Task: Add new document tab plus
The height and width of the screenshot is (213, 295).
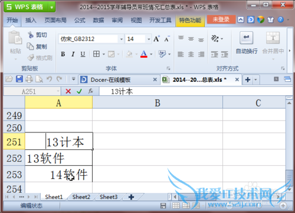Action: point(248,79)
